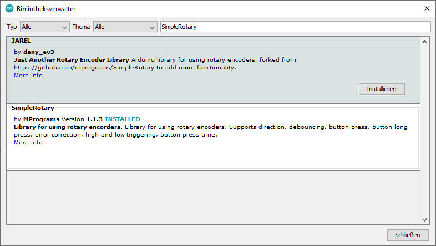Close the Bibliotheksverwalter window with X

pyautogui.click(x=427, y=9)
